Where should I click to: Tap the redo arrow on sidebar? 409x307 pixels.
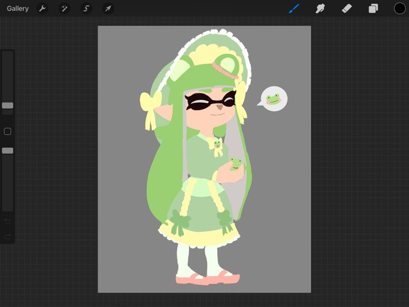pyautogui.click(x=8, y=237)
